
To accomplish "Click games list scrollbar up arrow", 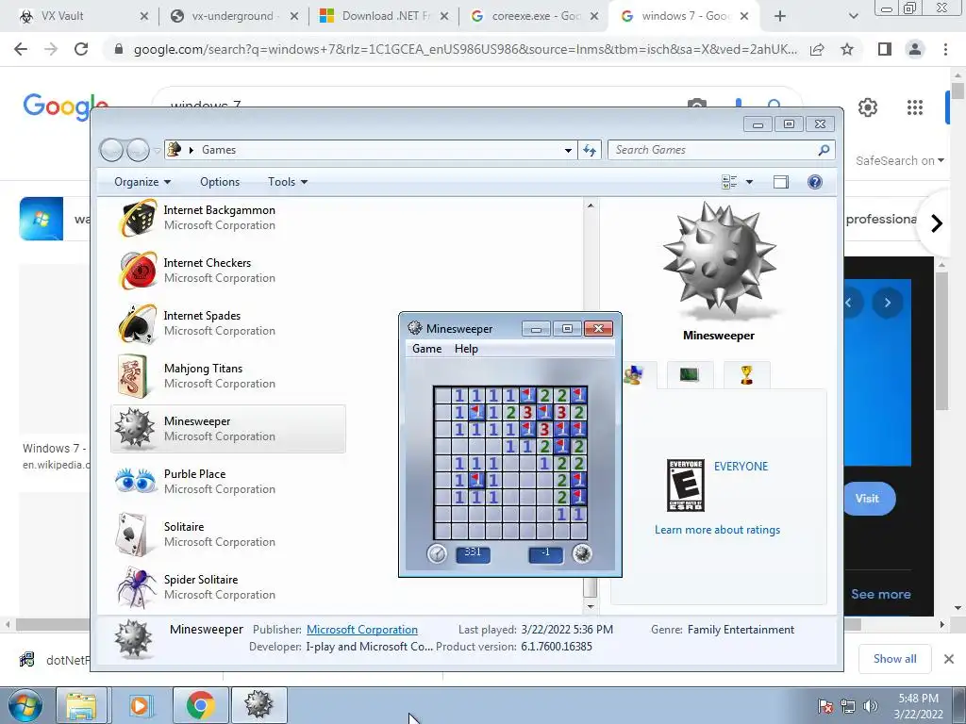I will (x=591, y=205).
